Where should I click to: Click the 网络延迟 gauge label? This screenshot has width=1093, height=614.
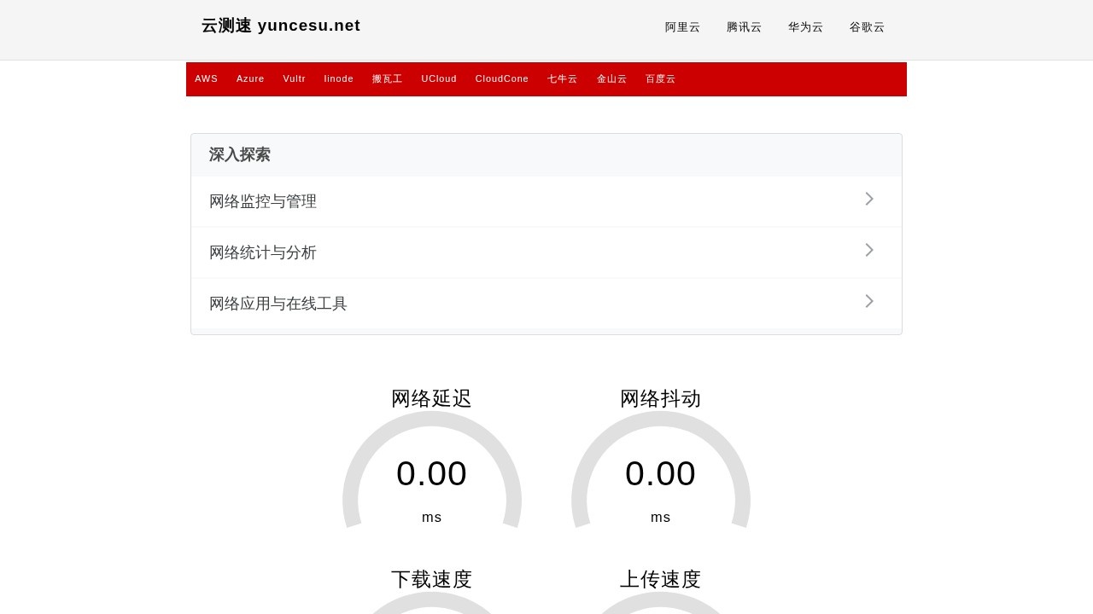(x=432, y=398)
